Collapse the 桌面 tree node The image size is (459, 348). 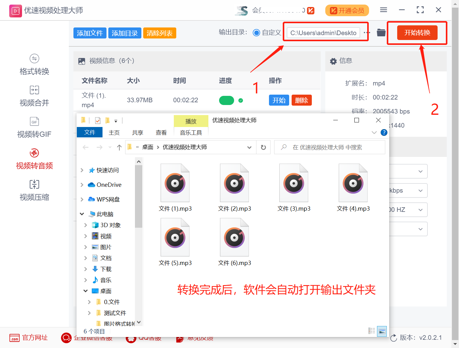pyautogui.click(x=86, y=291)
